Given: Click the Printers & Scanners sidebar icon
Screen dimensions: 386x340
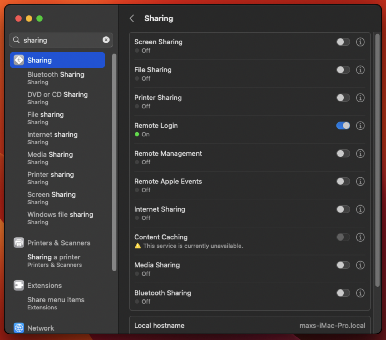Looking at the screenshot, I should point(19,243).
